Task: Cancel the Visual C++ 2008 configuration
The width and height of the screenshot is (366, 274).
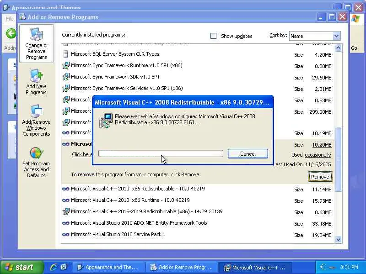Action: (x=248, y=154)
